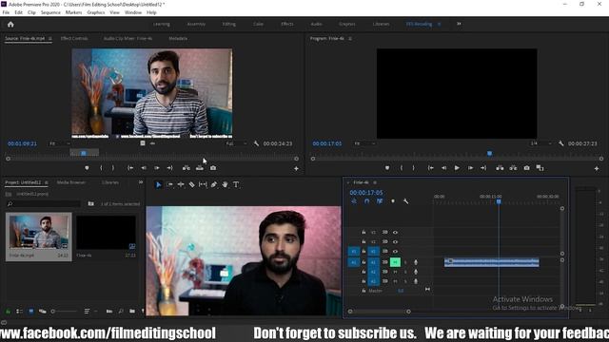Image resolution: width=609 pixels, height=342 pixels.
Task: Open Program panel menu icon
Action: [350, 38]
